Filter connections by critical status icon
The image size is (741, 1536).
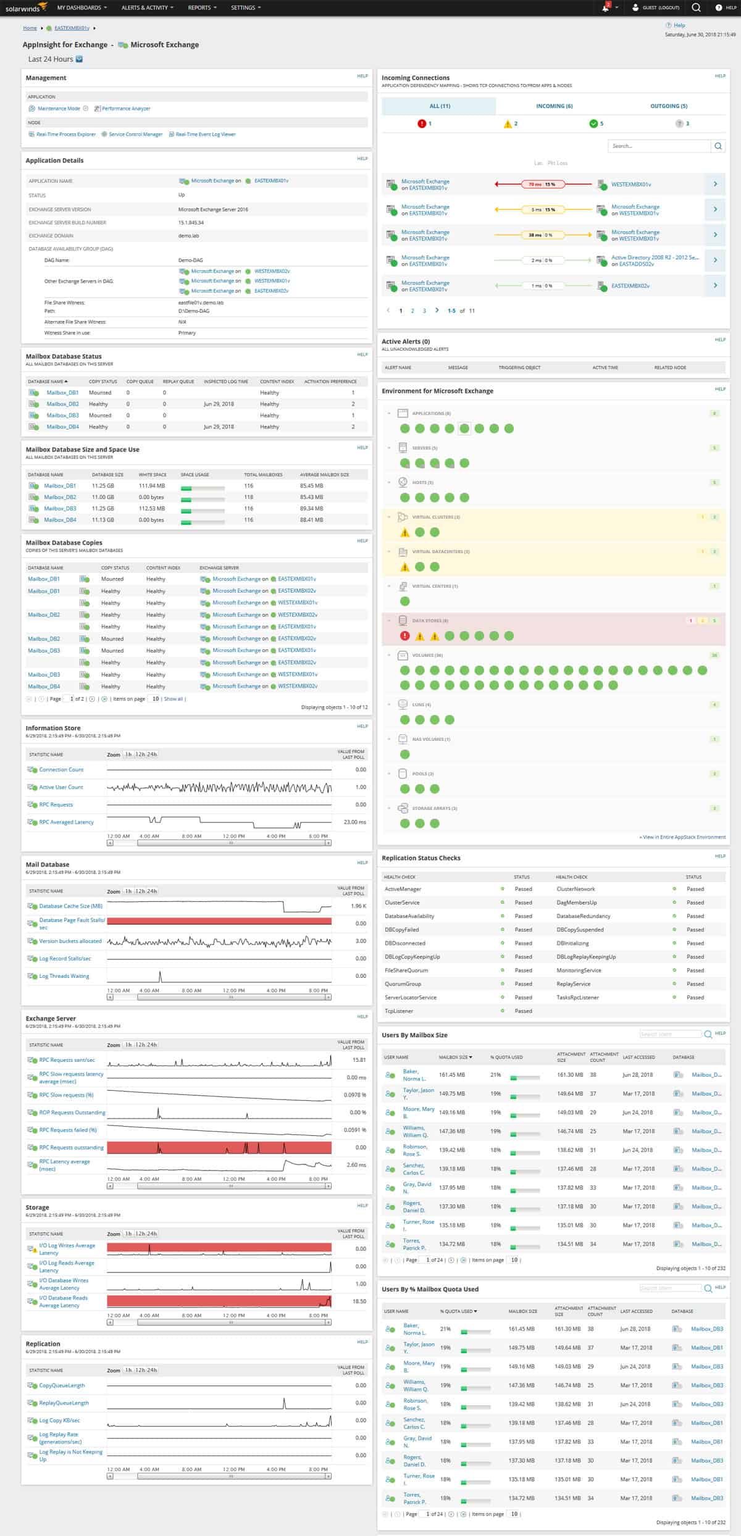[422, 123]
